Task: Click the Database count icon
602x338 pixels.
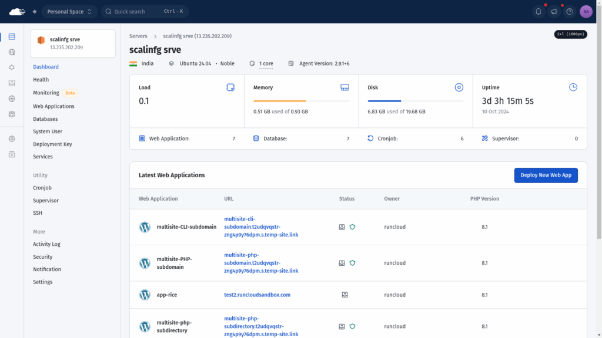Action: (x=256, y=138)
